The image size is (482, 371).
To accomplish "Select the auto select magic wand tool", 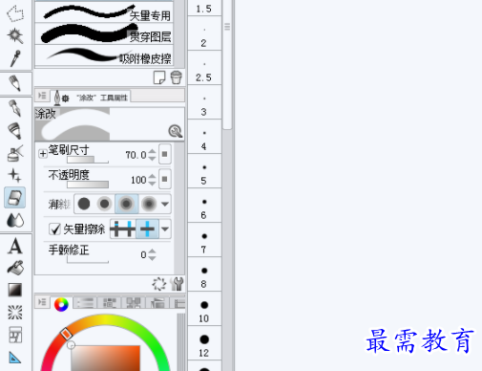I will coord(15,35).
